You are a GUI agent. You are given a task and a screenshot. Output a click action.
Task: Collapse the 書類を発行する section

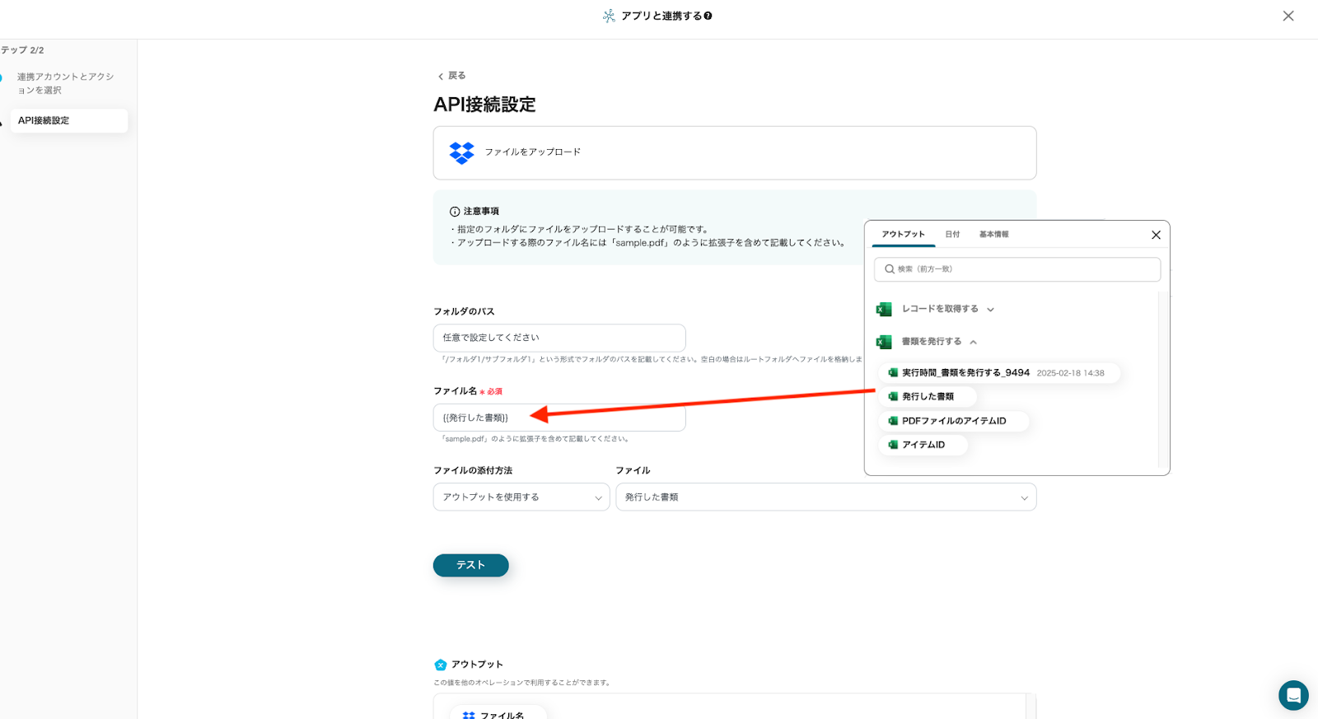click(973, 342)
